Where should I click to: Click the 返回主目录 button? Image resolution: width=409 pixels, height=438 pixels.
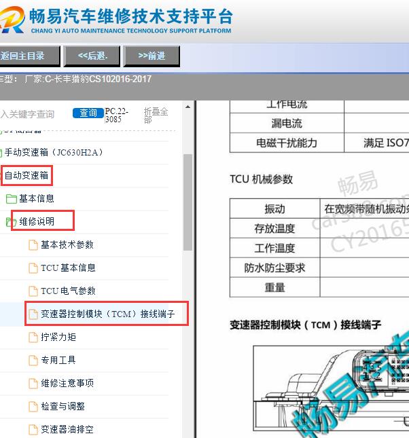click(29, 56)
